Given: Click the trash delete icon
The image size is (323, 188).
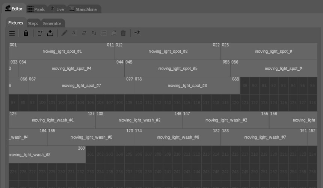Looking at the screenshot, I should [x=123, y=33].
